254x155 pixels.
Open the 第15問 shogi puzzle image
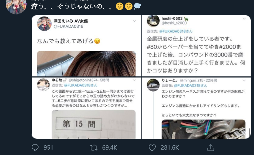(x=94, y=124)
